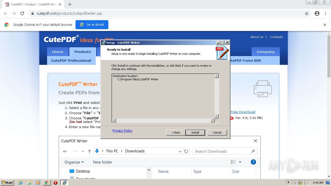Click the CutePDF logo
Viewport: 331px width, 186px height.
[x=61, y=39]
